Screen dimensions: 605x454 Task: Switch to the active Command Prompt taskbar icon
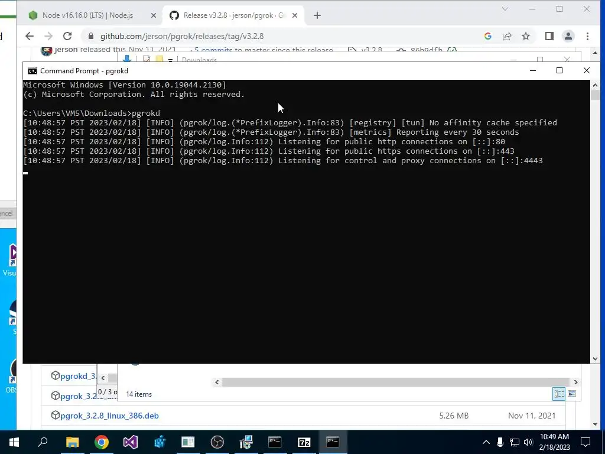[333, 442]
